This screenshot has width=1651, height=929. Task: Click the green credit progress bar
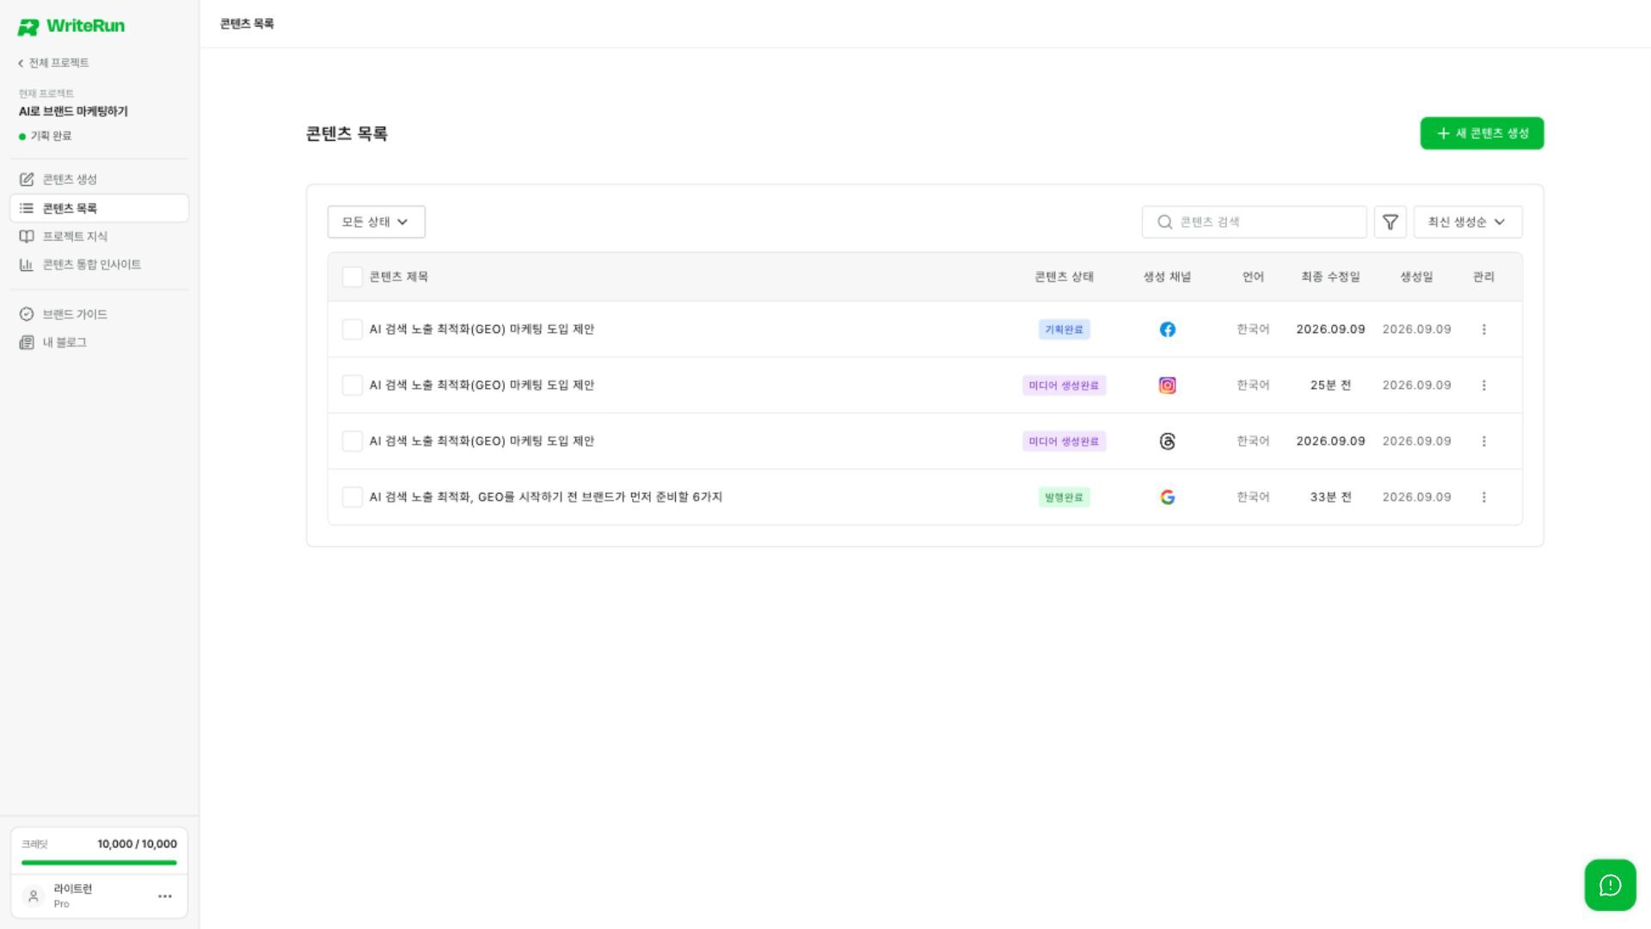point(99,862)
